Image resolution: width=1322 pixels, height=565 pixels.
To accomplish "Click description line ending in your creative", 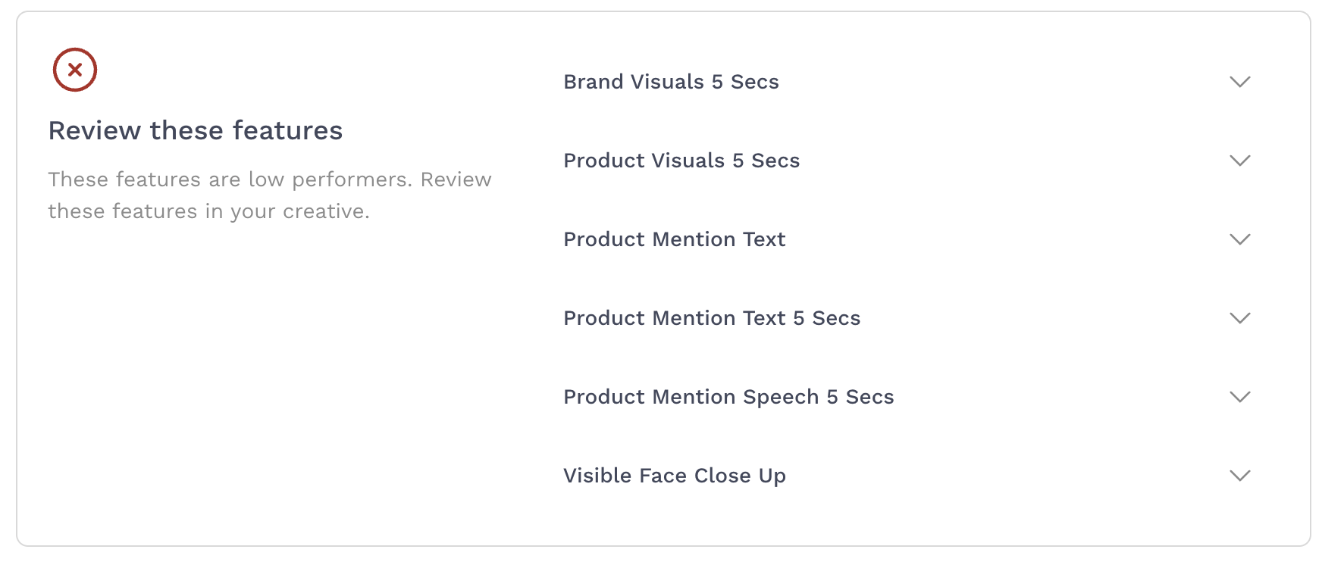I will (208, 211).
